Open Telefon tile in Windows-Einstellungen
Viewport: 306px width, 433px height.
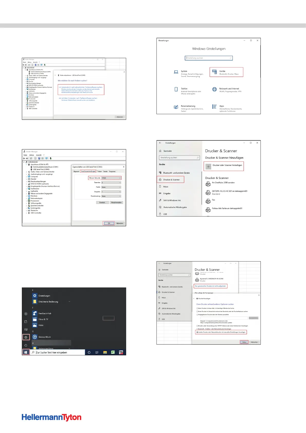coord(188,91)
